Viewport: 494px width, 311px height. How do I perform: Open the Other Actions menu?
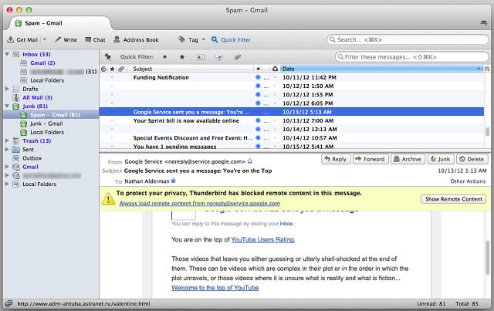coord(468,181)
